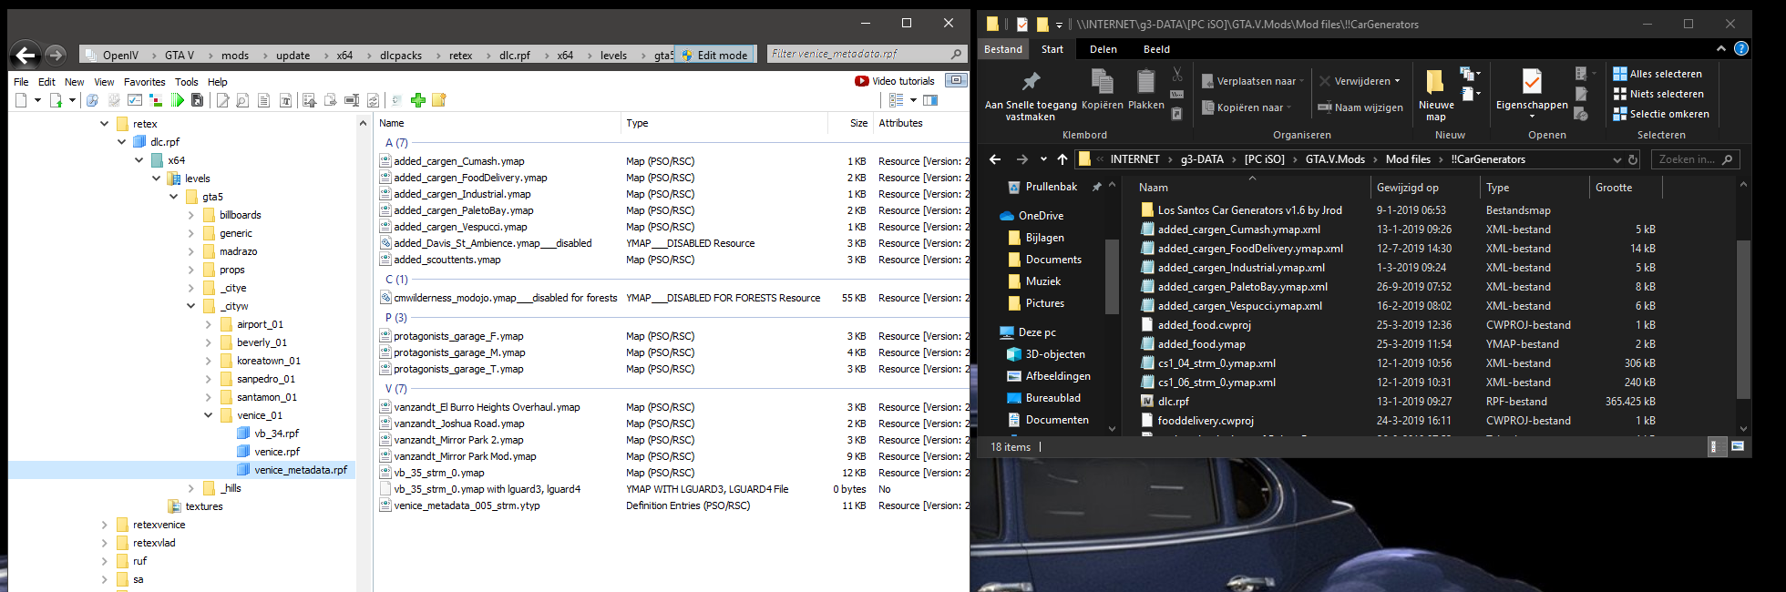
Task: Click Explorer navigation pane scrollbar
Action: coord(1112,277)
